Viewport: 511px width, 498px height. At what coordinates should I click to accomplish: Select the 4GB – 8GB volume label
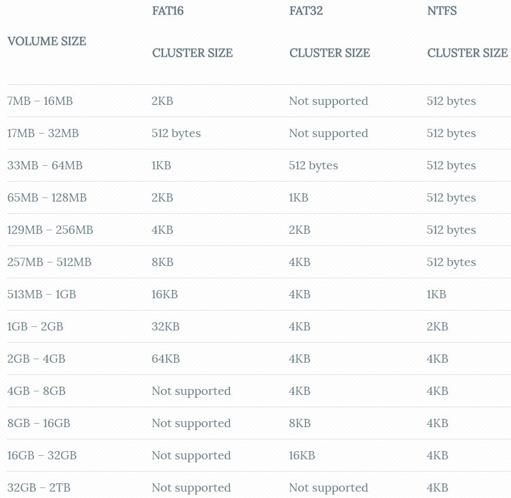tap(36, 391)
